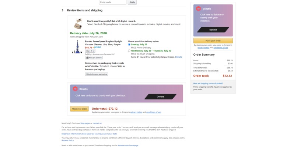This screenshot has width=297, height=151.
Task: Open the Amazon.com homepage link
Action: tap(128, 145)
